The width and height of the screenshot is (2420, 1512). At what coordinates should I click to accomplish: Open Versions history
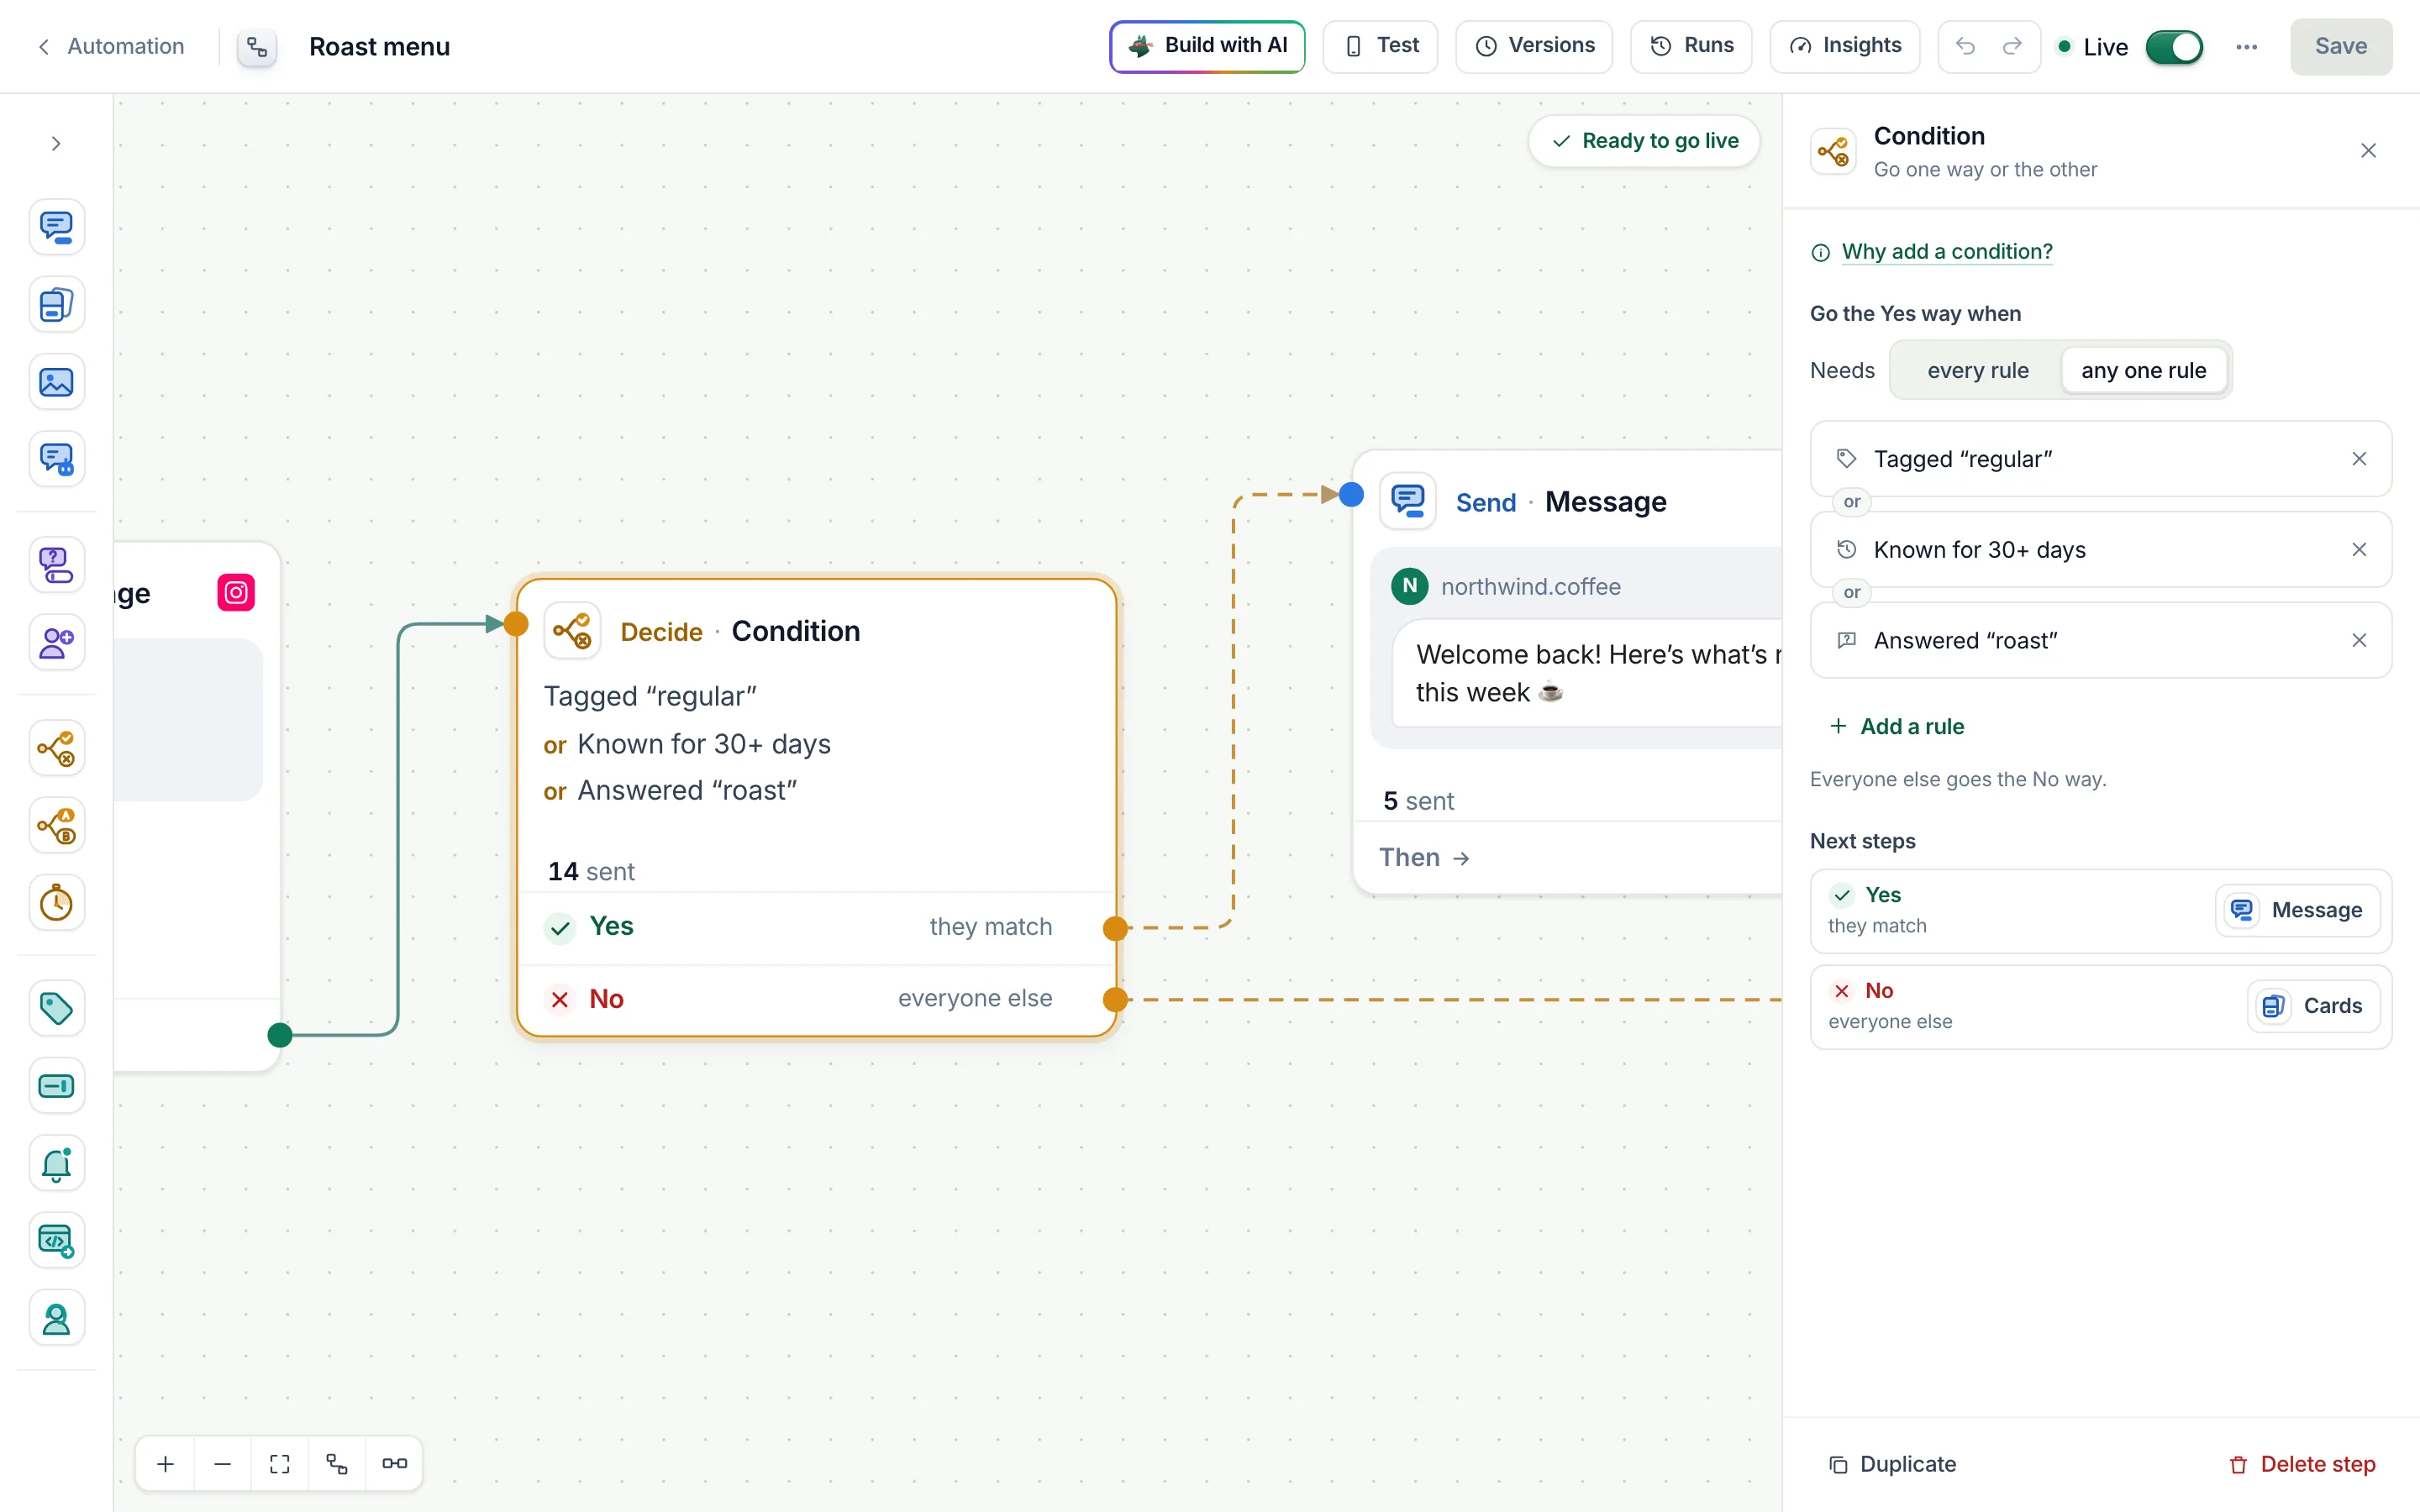[1534, 46]
